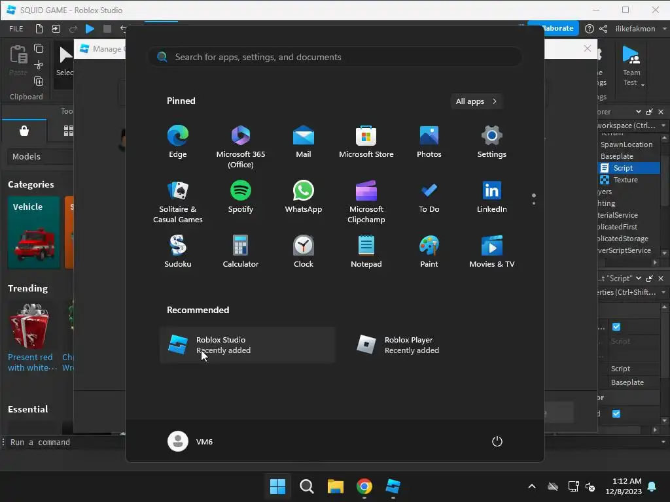Click the Collaborate button
This screenshot has width=670, height=502.
[554, 28]
